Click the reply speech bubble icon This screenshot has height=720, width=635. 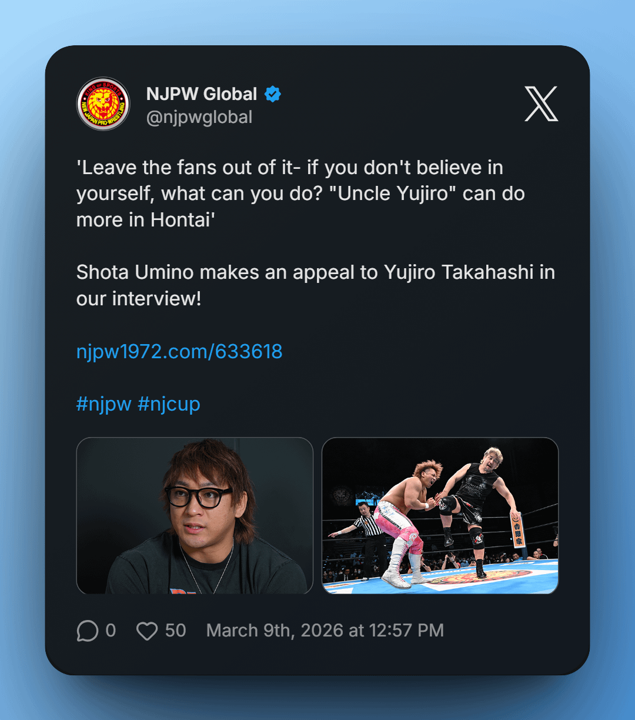tap(87, 631)
